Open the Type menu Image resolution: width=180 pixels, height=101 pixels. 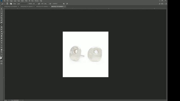19,1
